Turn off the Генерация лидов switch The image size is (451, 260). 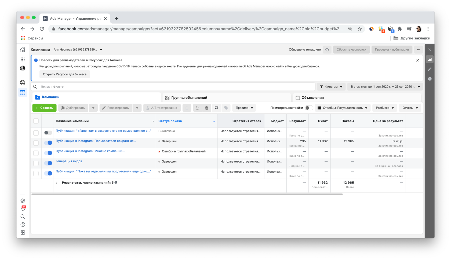[x=48, y=163]
